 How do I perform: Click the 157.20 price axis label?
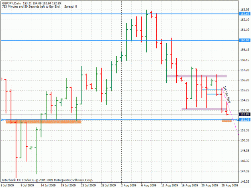coord(245,70)
